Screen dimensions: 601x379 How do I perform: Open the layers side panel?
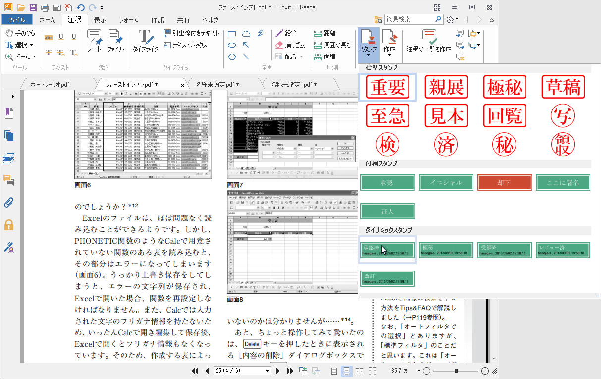(9, 158)
